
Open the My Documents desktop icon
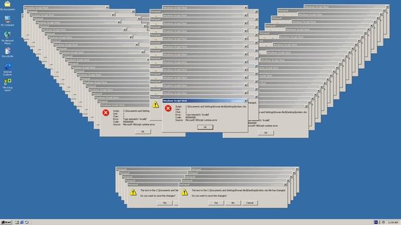8,6
